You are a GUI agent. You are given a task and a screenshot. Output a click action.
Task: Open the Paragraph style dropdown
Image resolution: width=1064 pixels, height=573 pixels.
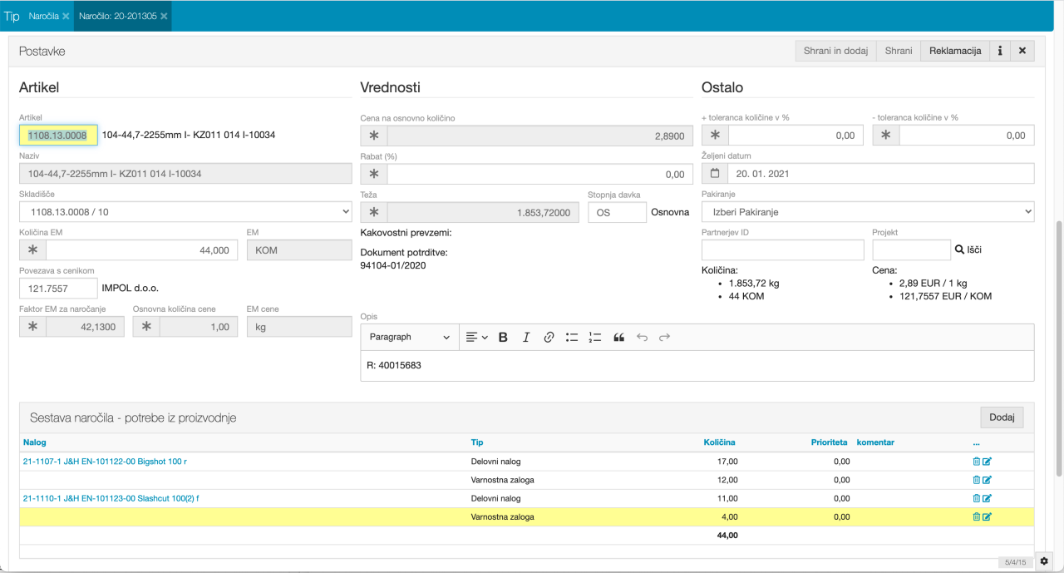(409, 337)
